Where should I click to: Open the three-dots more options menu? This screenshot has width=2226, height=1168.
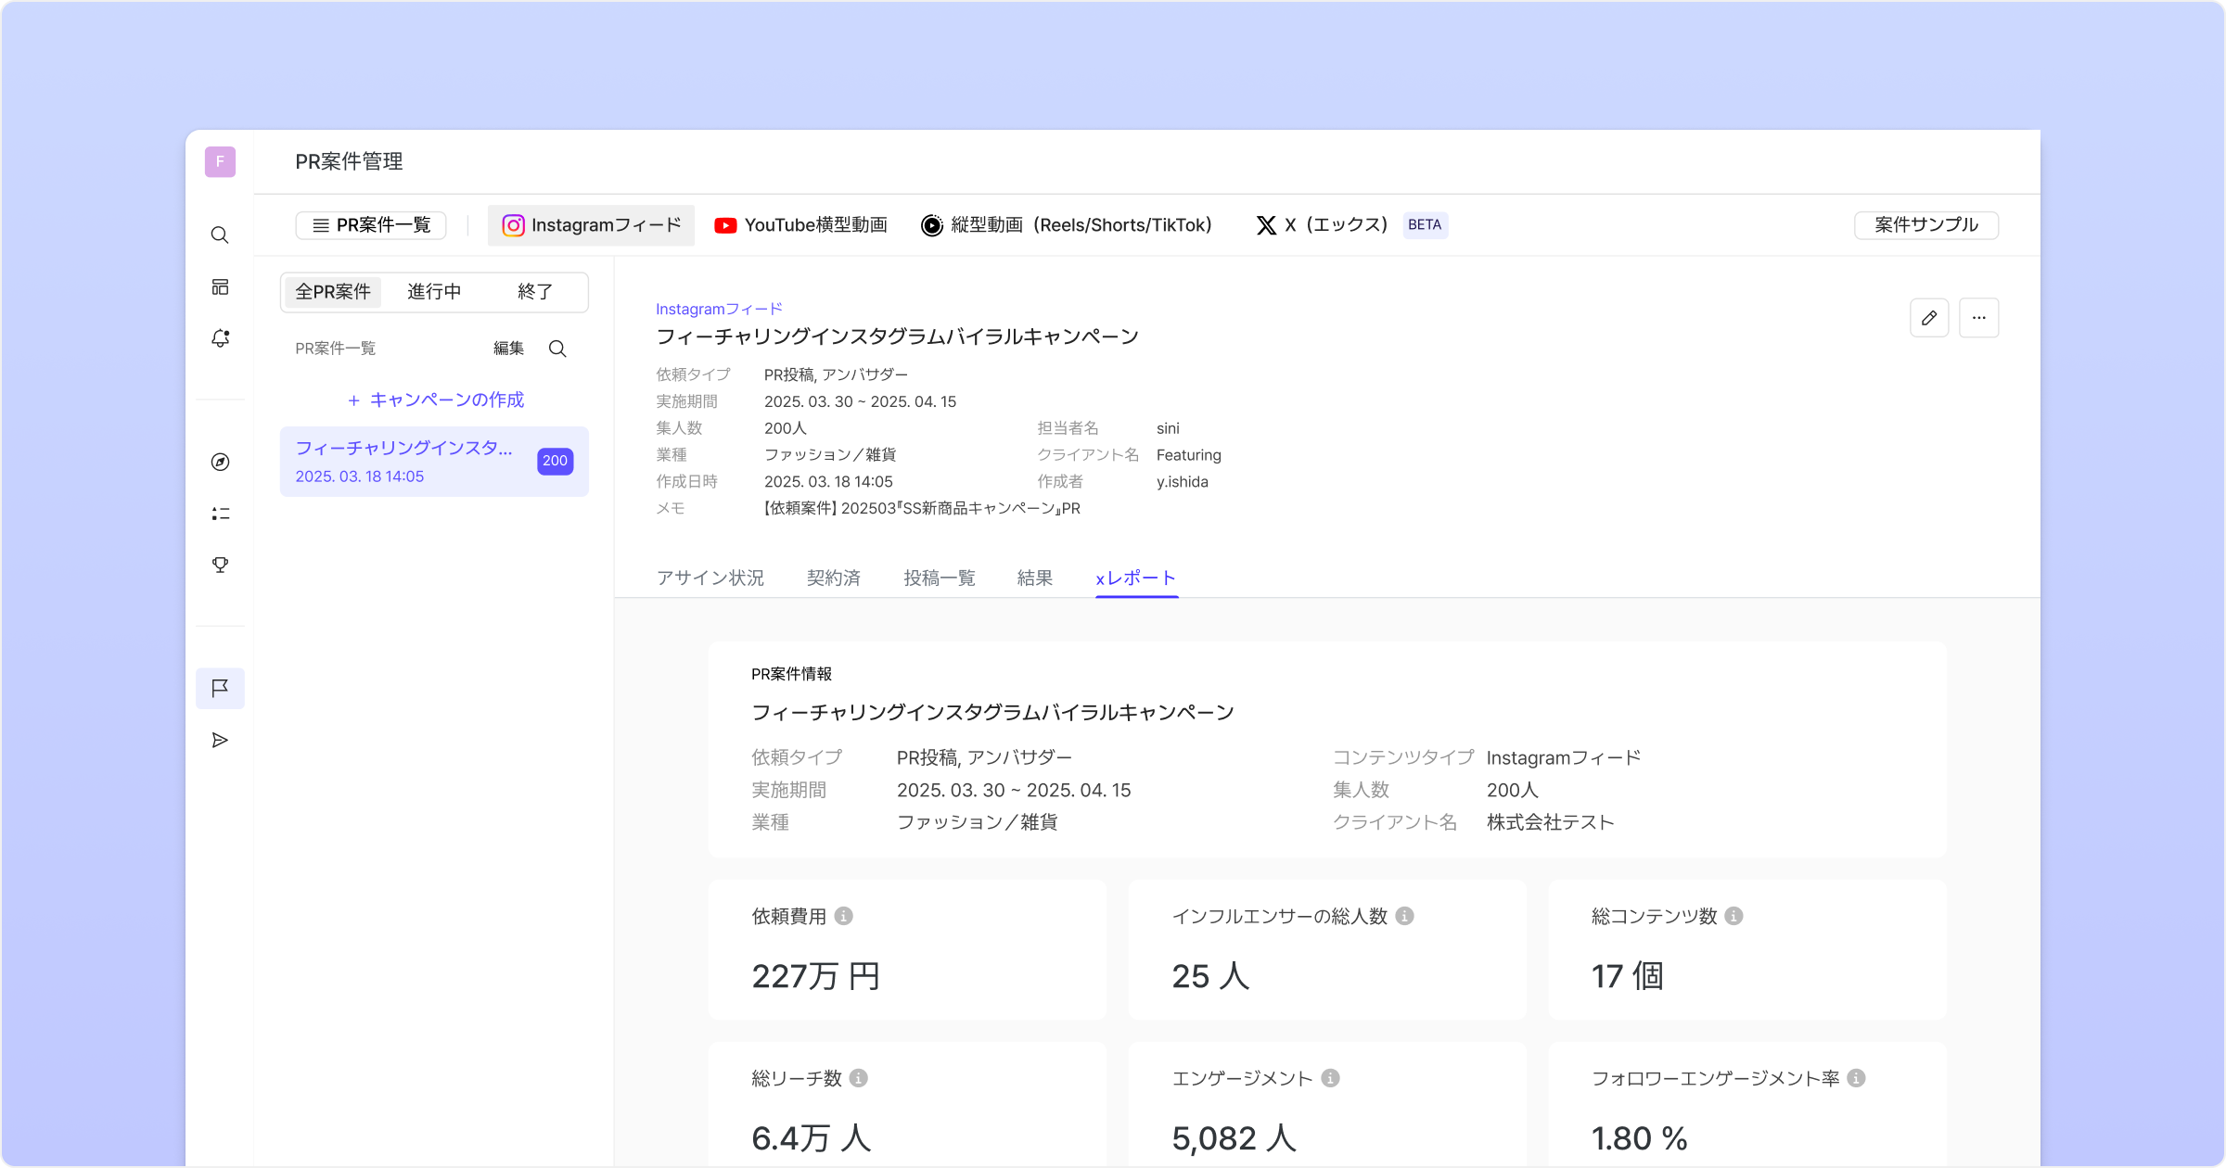1978,318
